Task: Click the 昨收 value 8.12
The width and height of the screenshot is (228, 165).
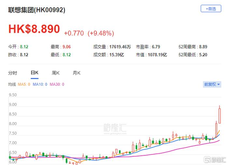Action: [24, 55]
